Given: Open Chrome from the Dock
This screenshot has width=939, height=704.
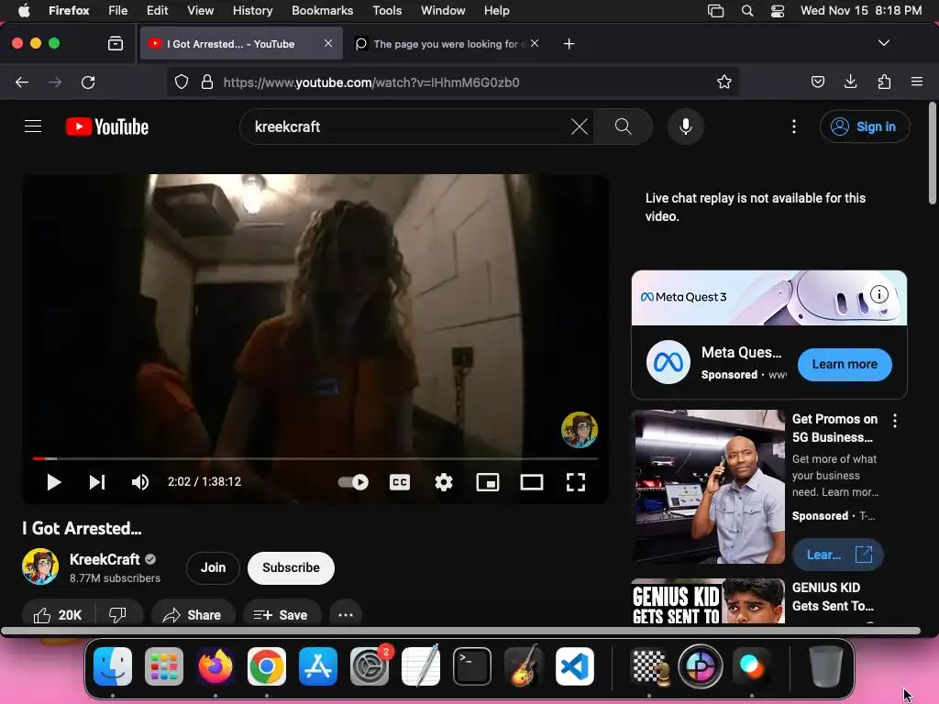Looking at the screenshot, I should (x=267, y=666).
